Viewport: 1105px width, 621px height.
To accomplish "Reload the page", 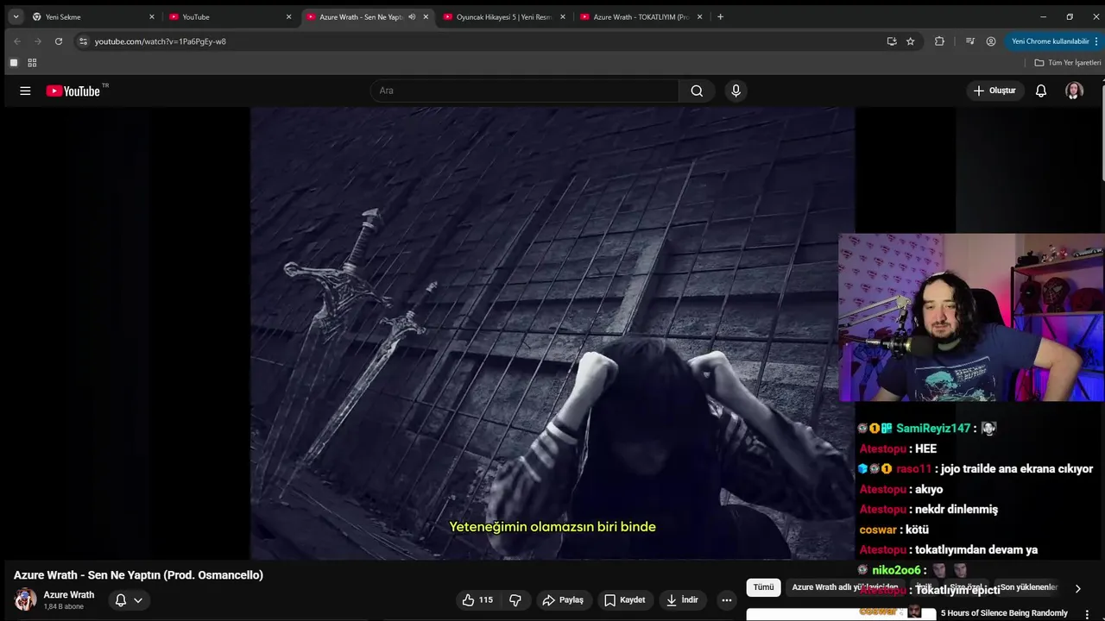I will [59, 41].
